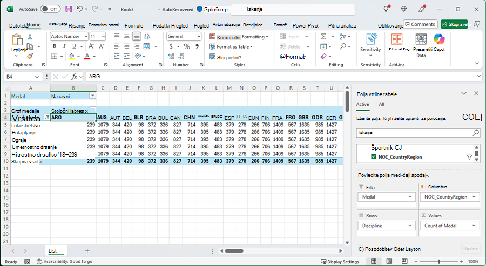Open the number format General dropdown

[x=199, y=37]
